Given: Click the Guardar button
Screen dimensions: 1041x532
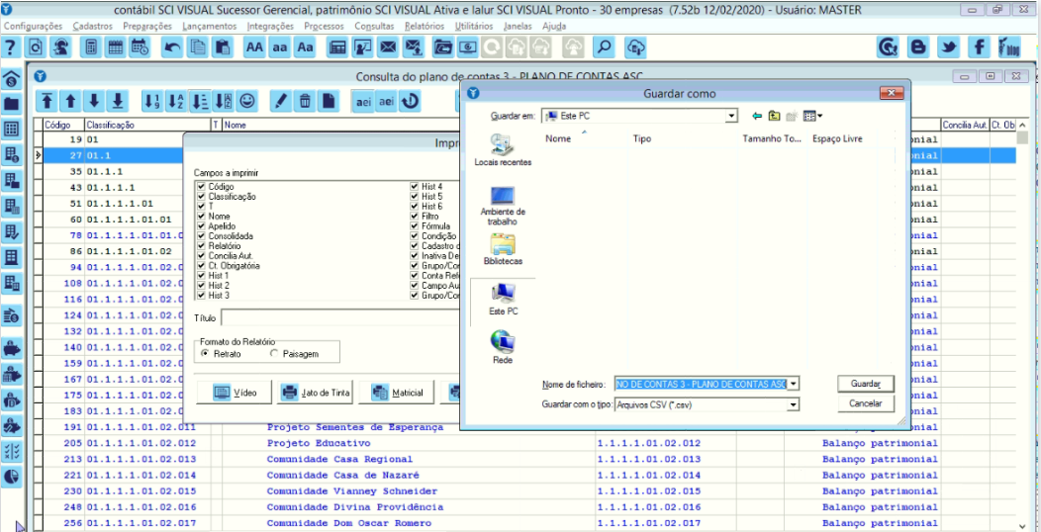Looking at the screenshot, I should 866,384.
